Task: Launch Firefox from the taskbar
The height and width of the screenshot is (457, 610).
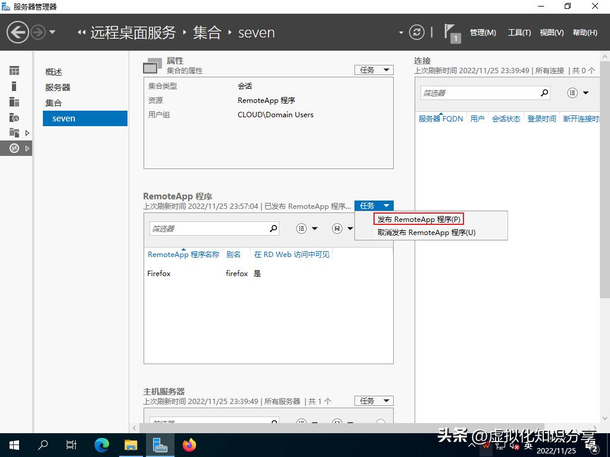Action: 189,445
